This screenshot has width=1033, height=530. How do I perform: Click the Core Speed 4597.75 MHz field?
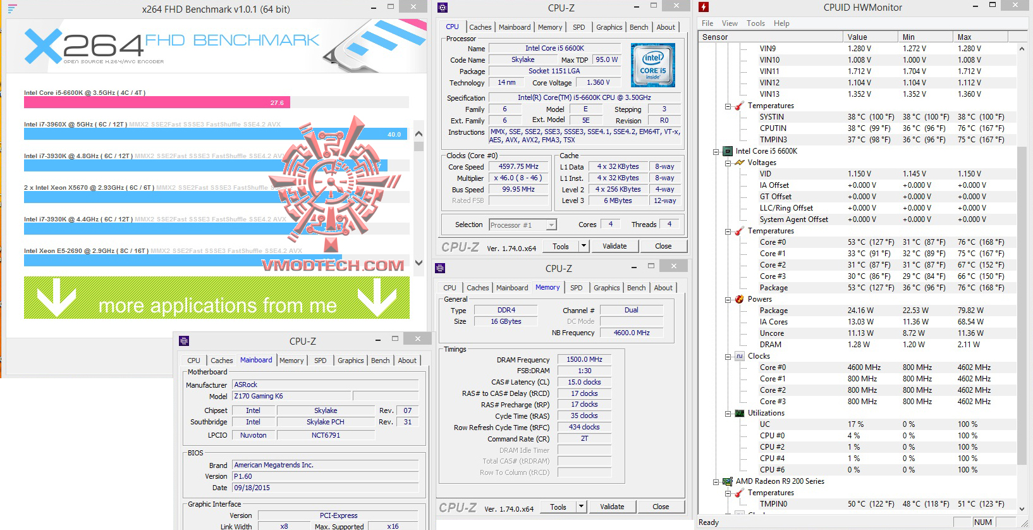click(519, 167)
